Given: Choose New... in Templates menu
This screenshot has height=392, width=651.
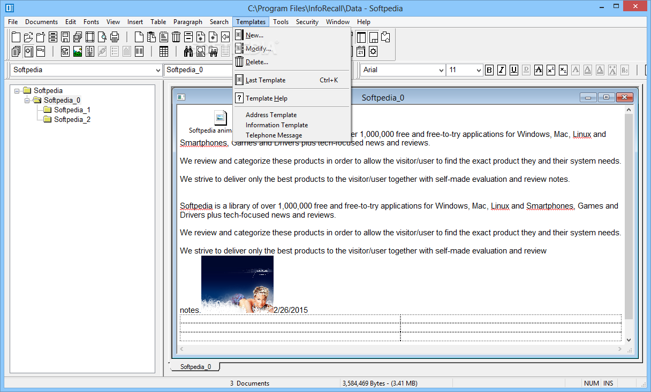Looking at the screenshot, I should [x=254, y=35].
